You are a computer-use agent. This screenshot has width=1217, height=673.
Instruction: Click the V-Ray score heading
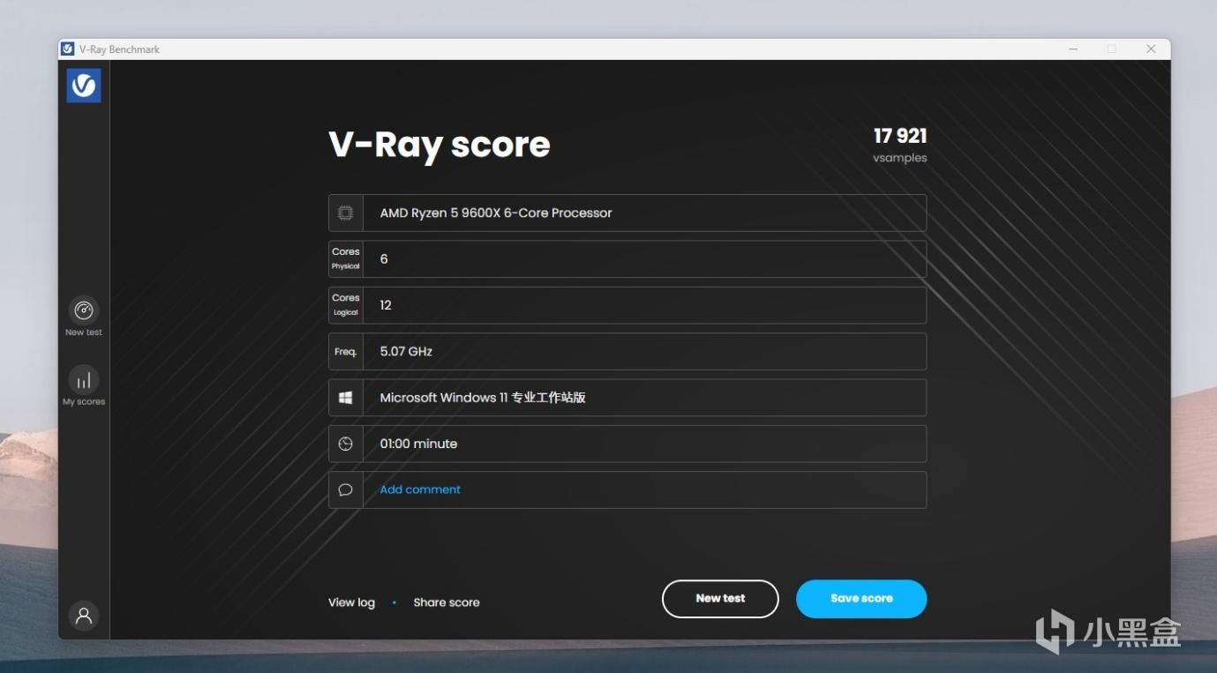[439, 145]
